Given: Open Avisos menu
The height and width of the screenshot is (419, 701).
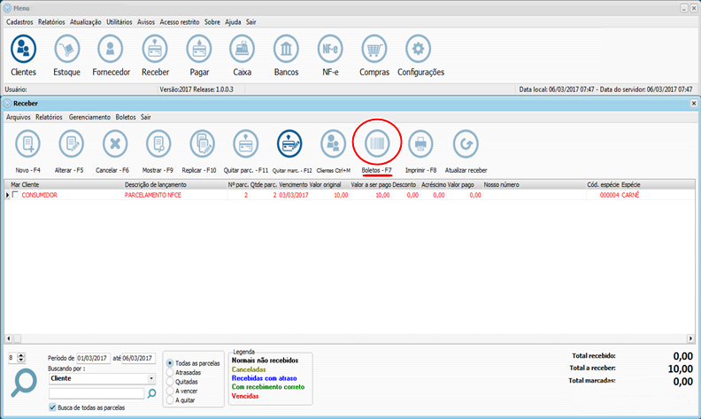Looking at the screenshot, I should pyautogui.click(x=146, y=22).
